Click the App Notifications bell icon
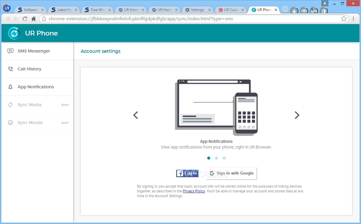This screenshot has height=224, width=361. [x=10, y=87]
